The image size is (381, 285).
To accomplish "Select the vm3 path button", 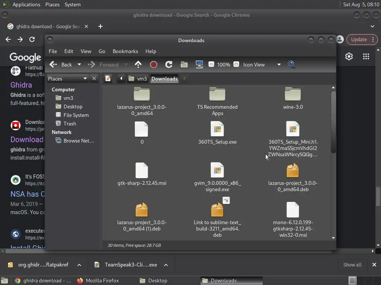I will (138, 79).
